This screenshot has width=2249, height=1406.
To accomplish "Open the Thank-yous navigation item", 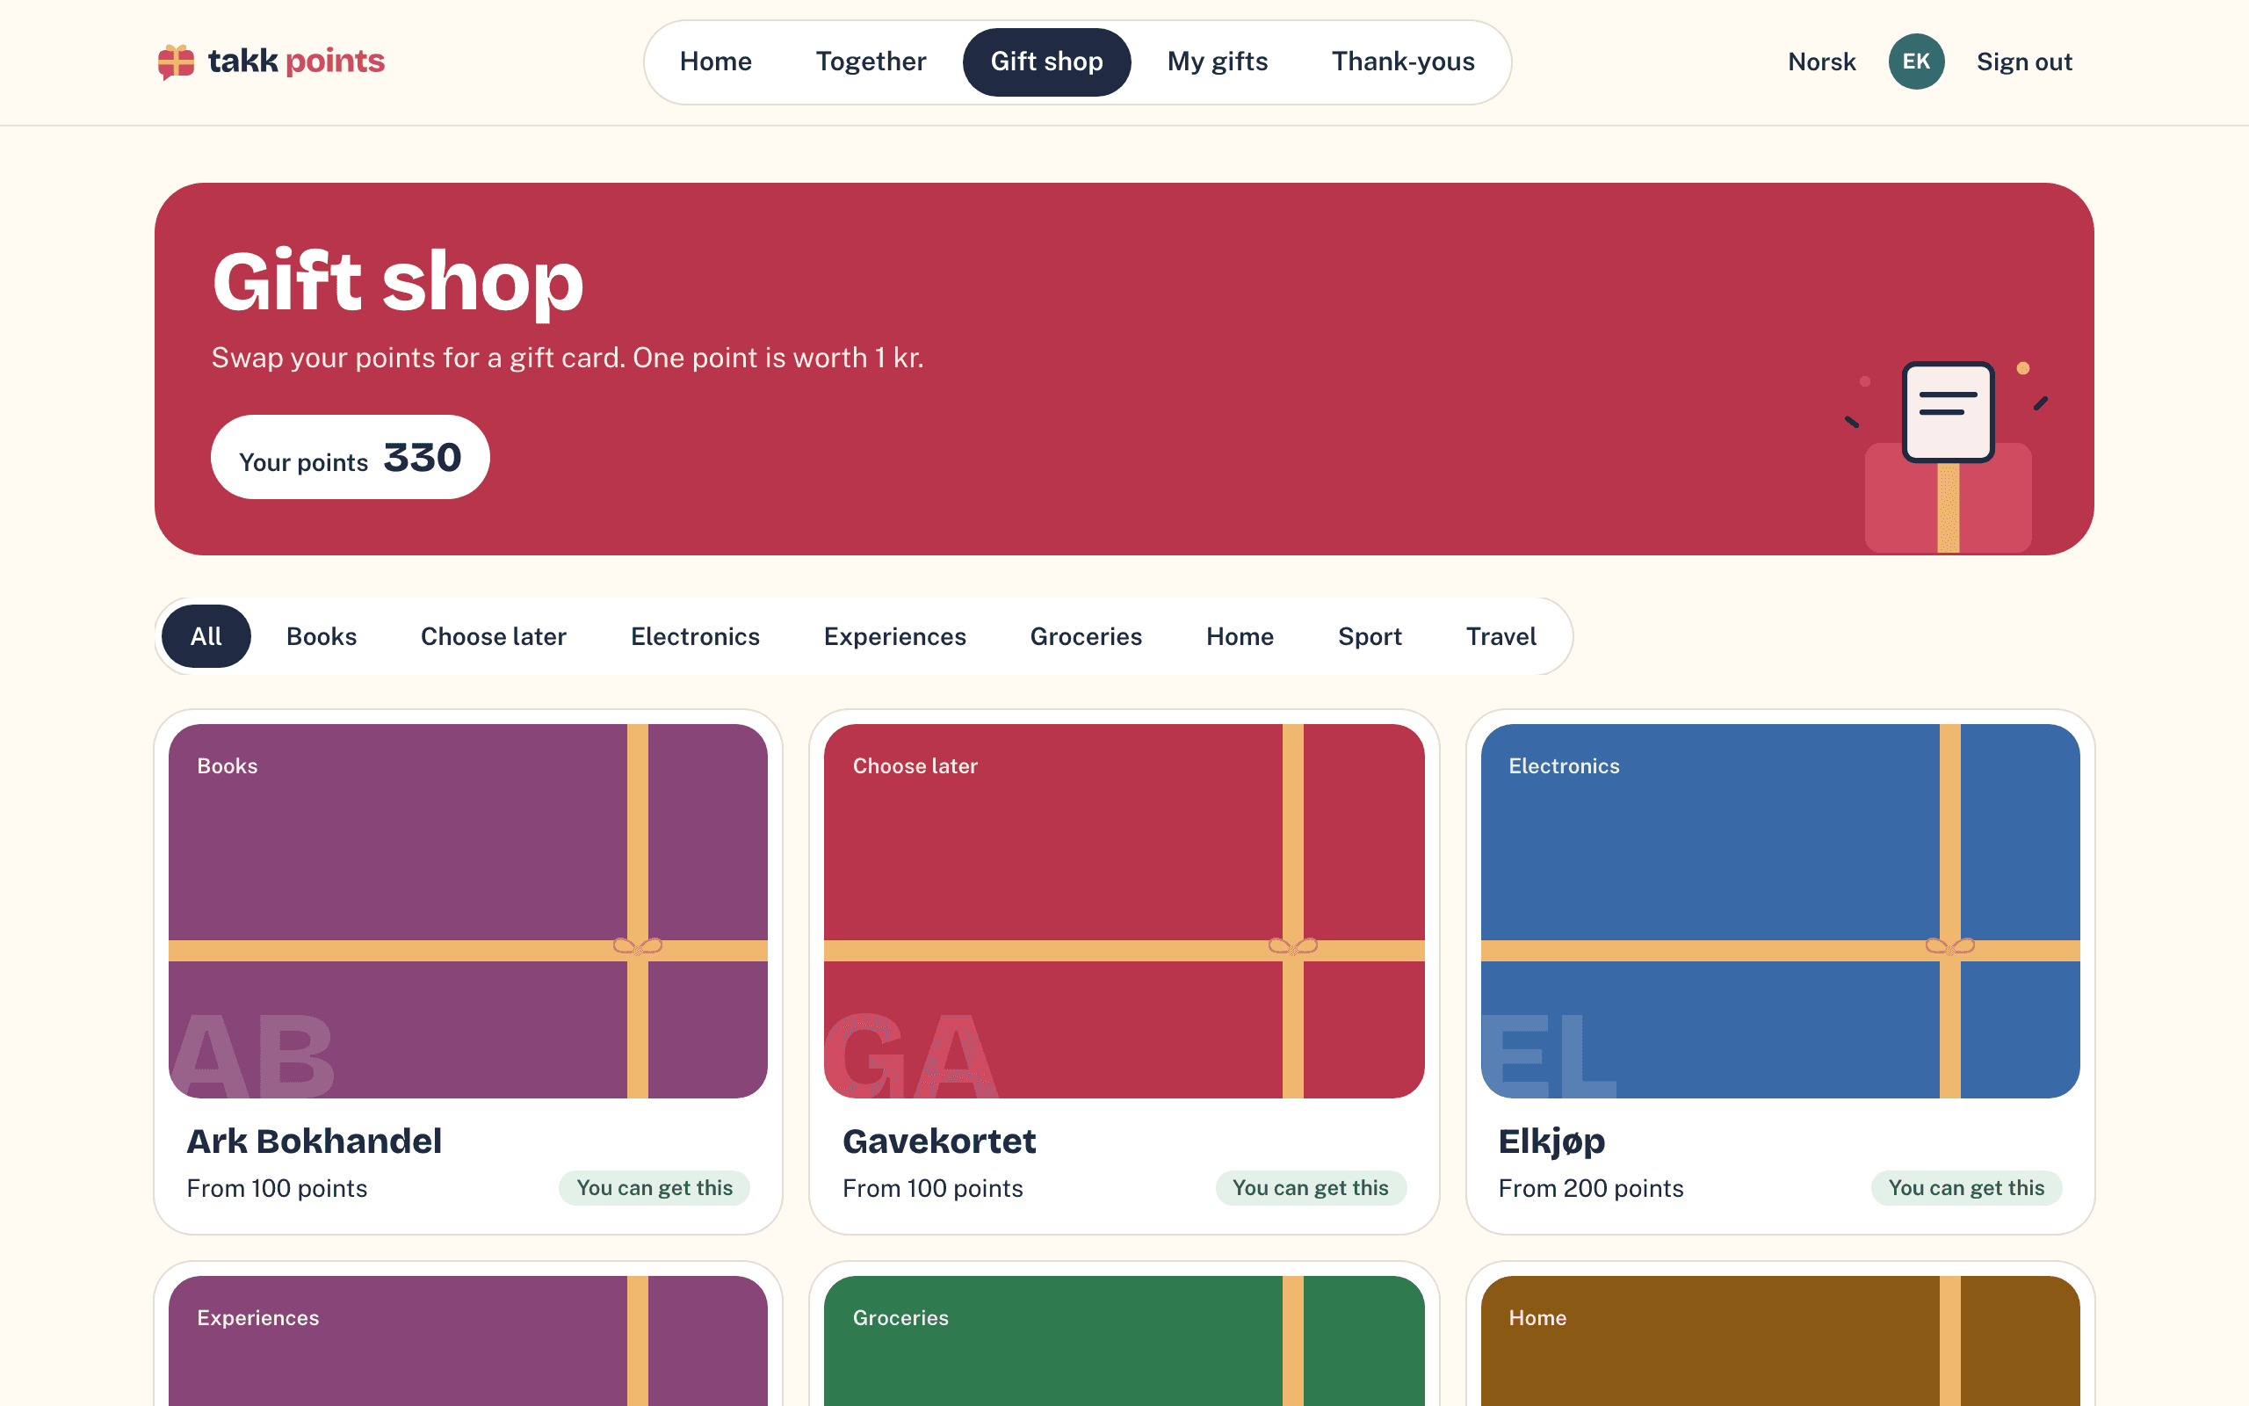I will [x=1402, y=62].
